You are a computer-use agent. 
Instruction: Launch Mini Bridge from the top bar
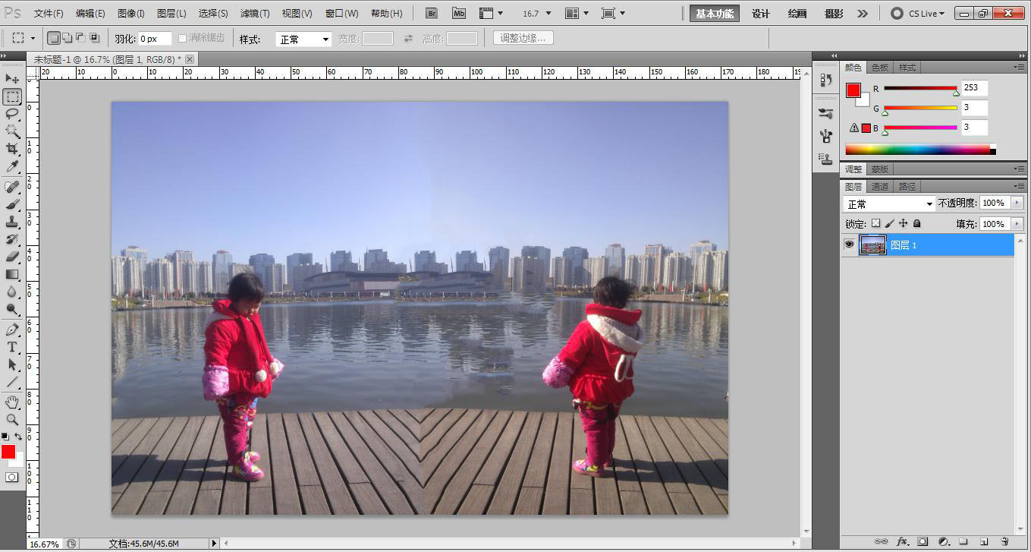pyautogui.click(x=459, y=13)
